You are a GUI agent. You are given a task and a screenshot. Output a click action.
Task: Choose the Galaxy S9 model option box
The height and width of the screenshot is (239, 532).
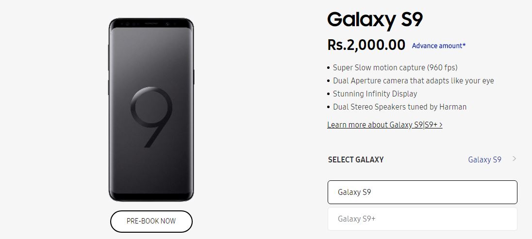(x=422, y=192)
